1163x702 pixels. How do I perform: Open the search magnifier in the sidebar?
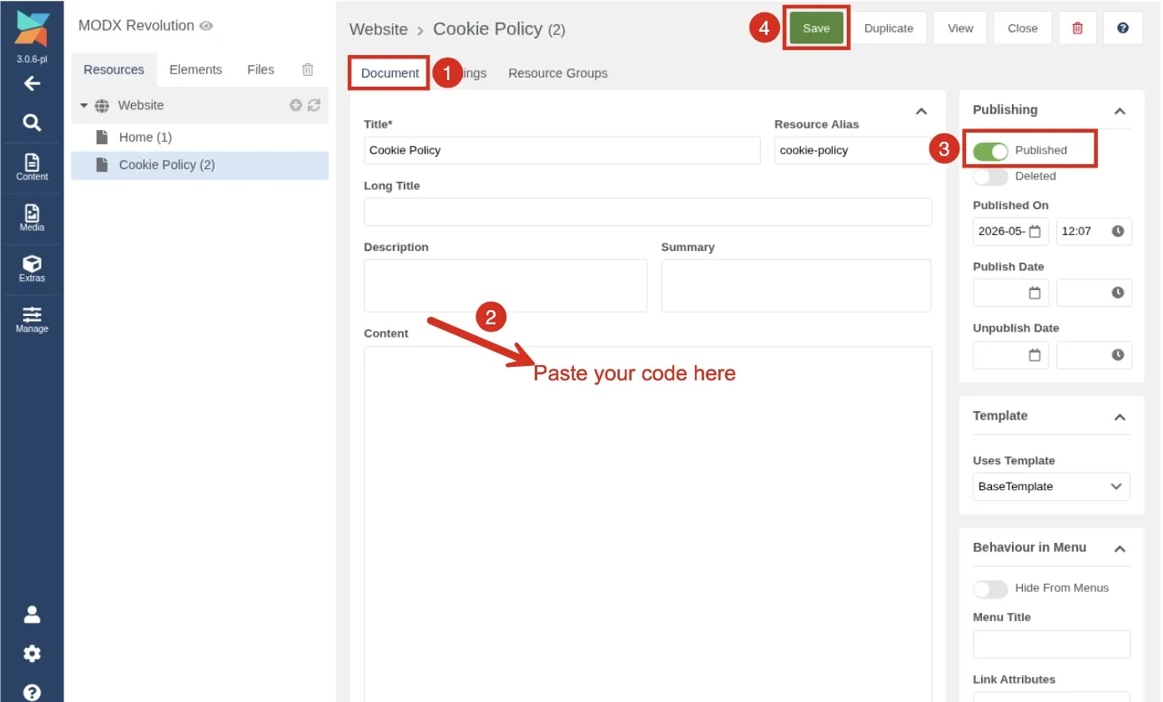(x=32, y=123)
